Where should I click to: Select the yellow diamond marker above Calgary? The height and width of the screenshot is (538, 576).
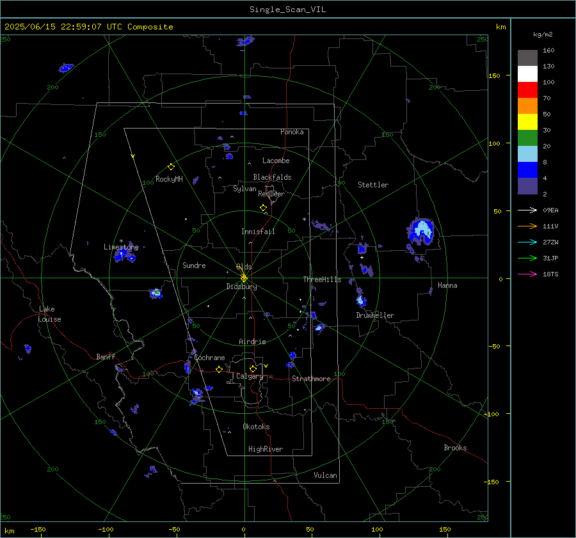click(253, 368)
